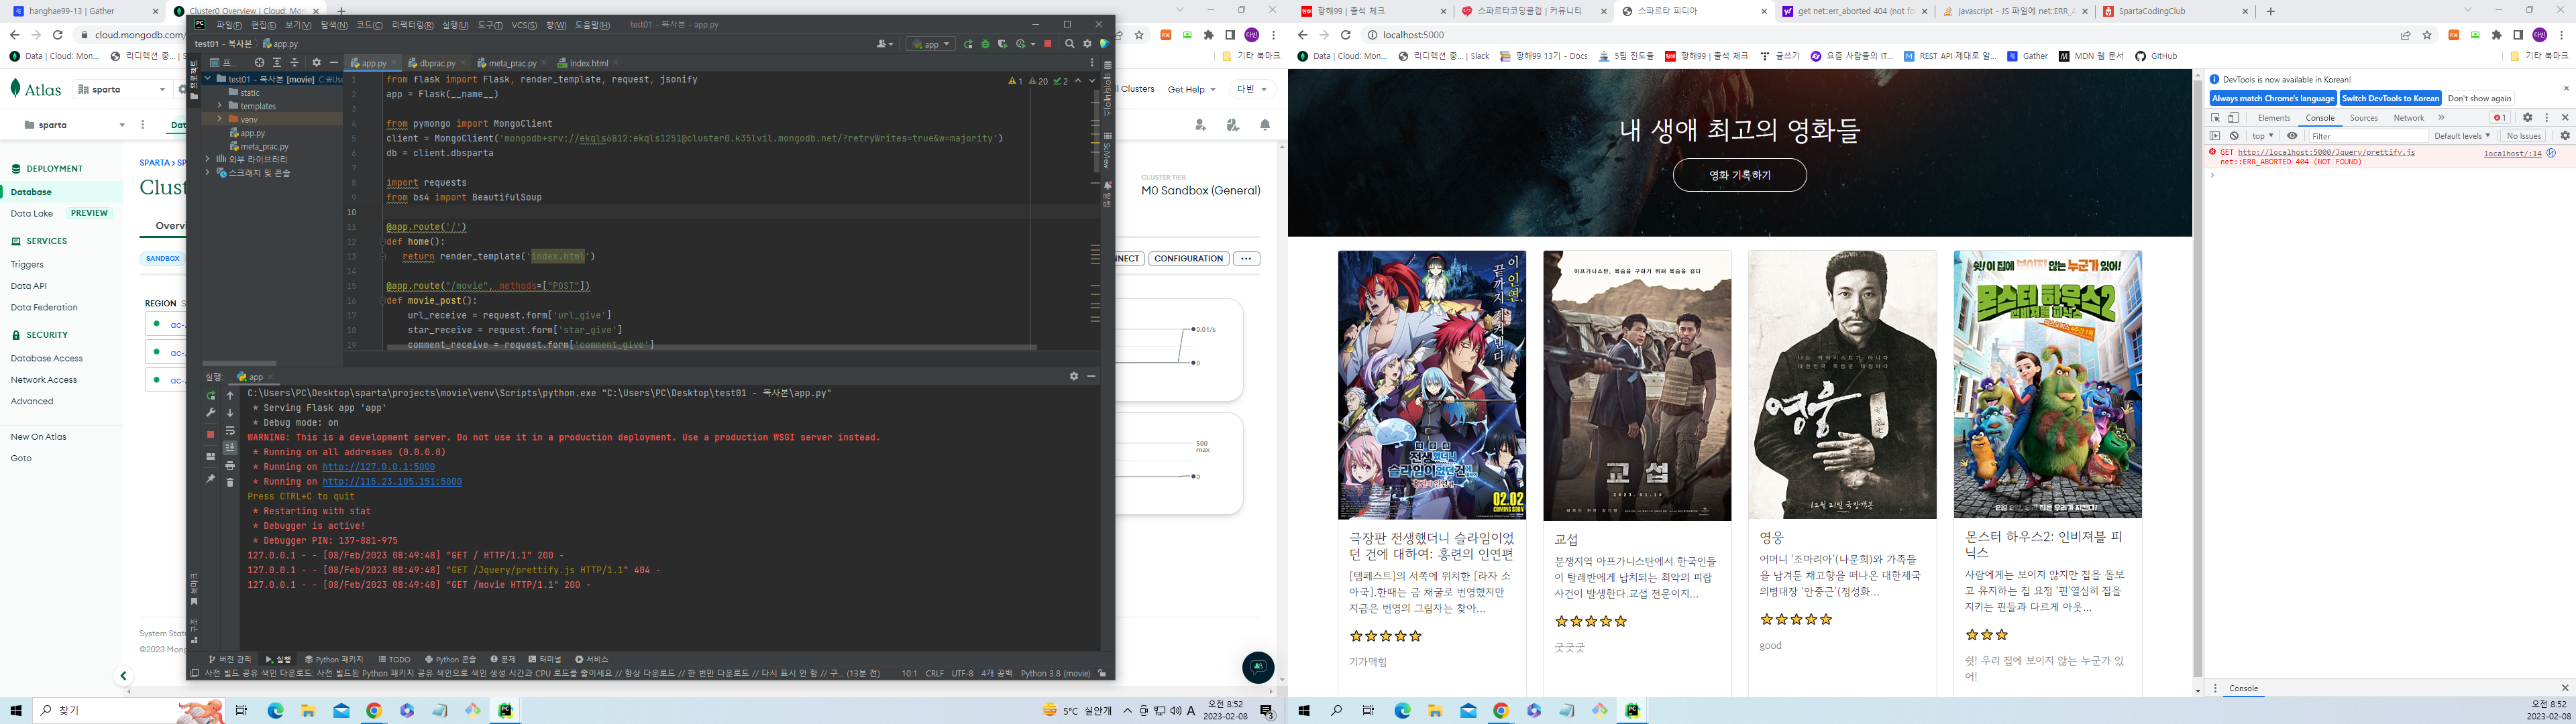
Task: Open the Elements tab in DevTools
Action: tap(2274, 118)
